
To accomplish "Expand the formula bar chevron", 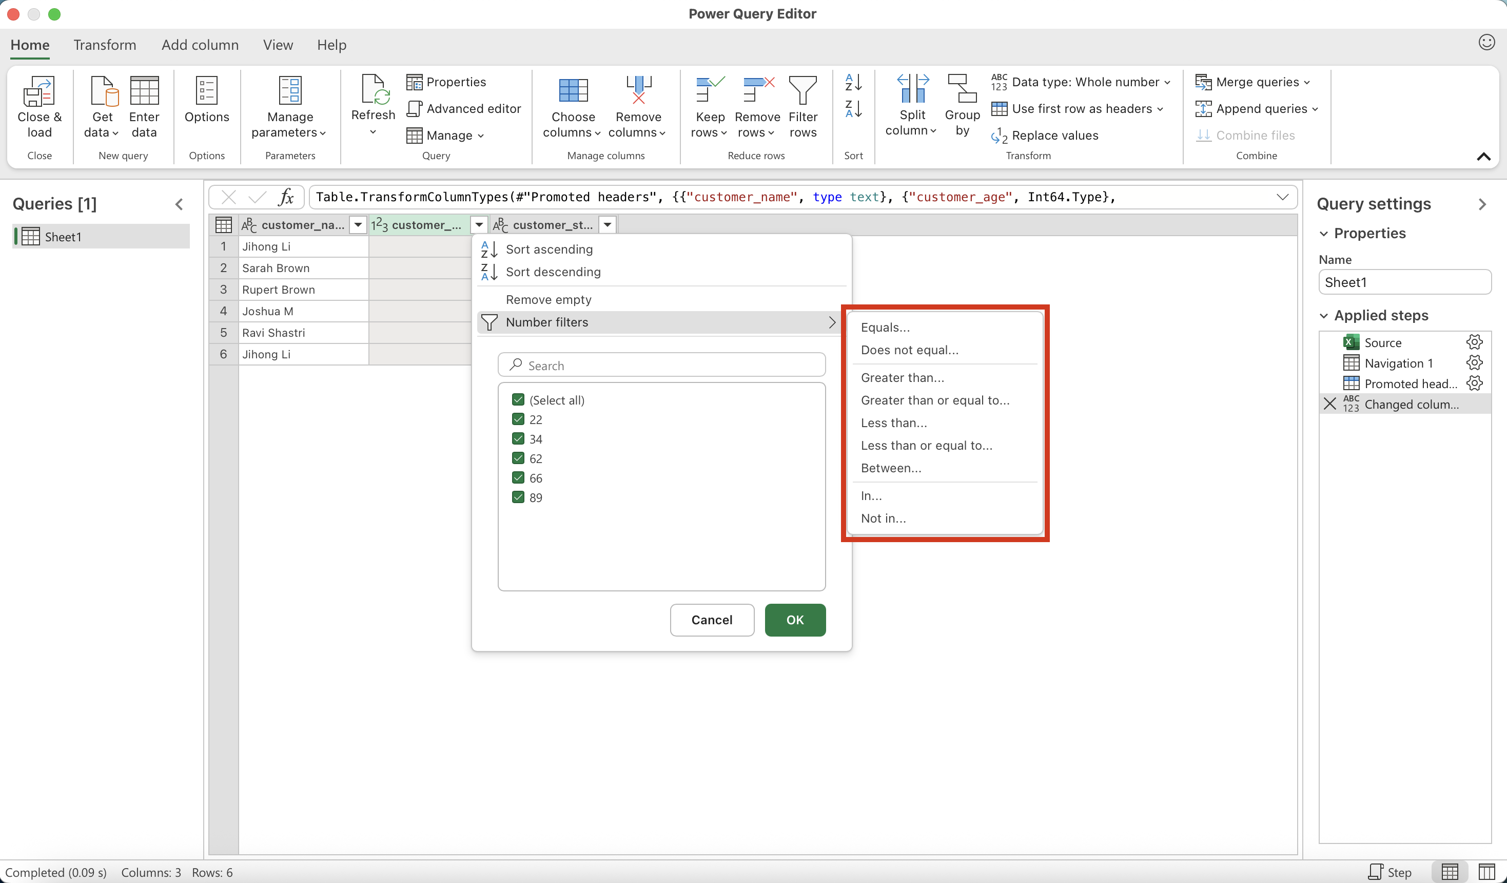I will [x=1282, y=197].
